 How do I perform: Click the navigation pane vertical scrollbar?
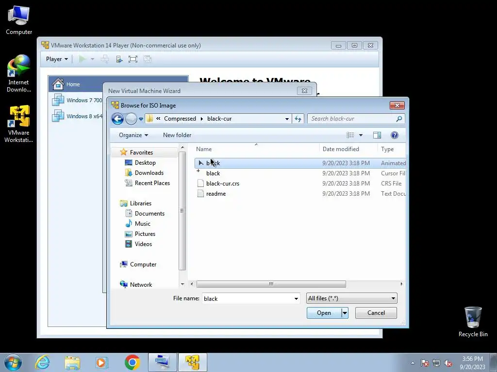(182, 211)
